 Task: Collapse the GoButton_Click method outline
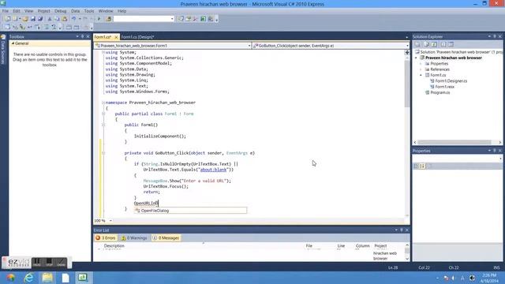tap(103, 153)
